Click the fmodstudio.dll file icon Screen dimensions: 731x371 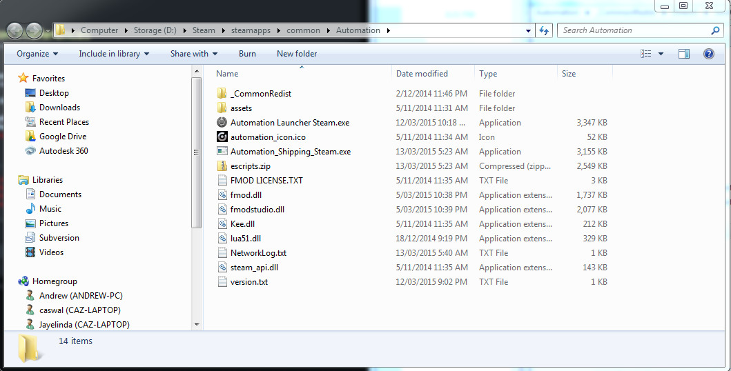(x=222, y=210)
